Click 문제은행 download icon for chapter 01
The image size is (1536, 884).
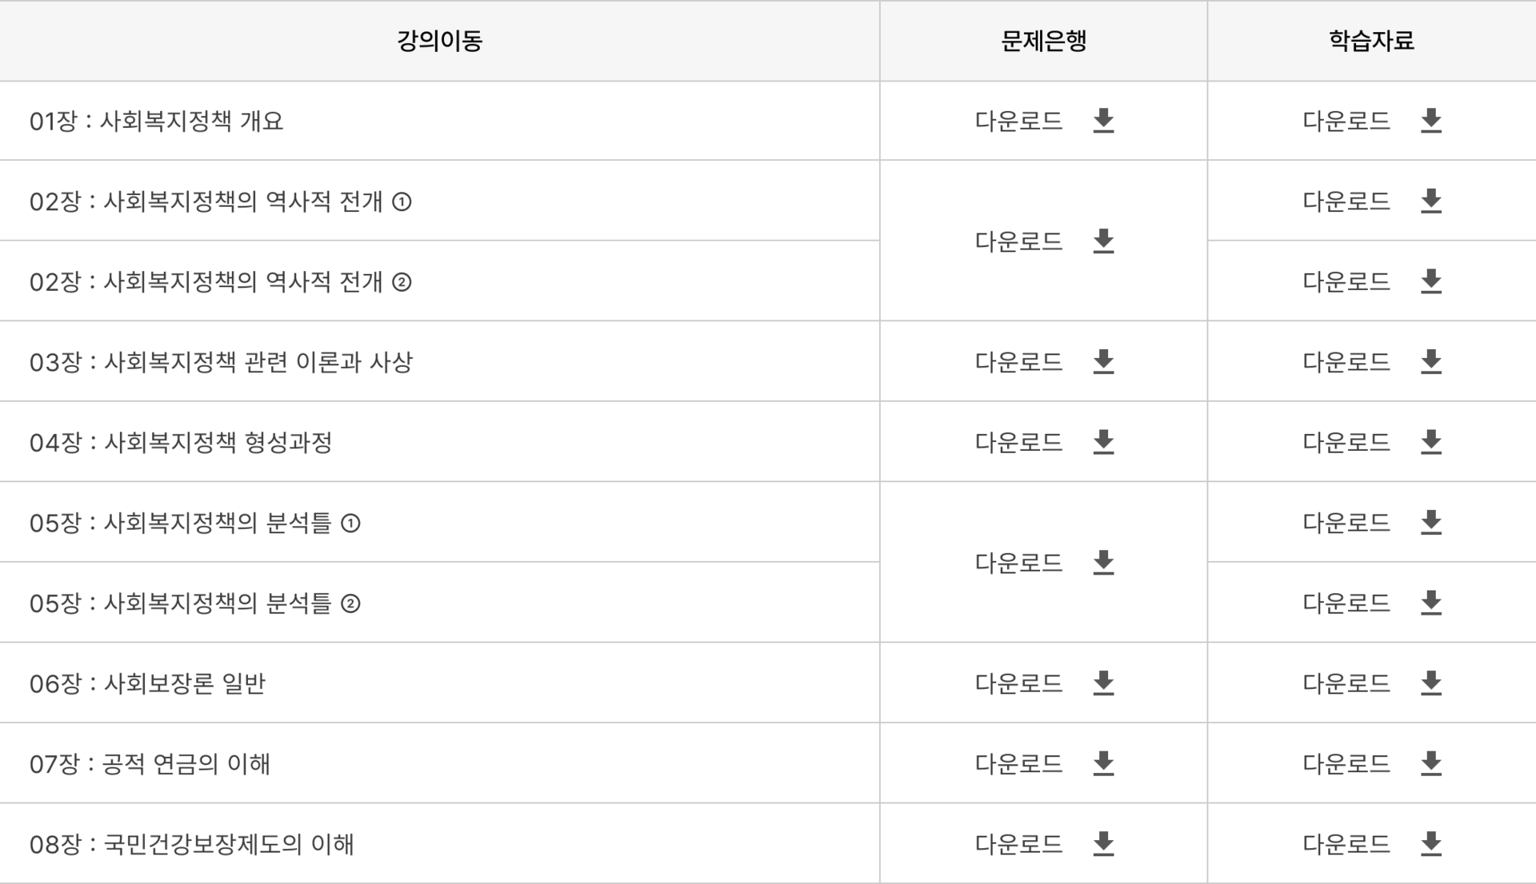click(x=1103, y=121)
